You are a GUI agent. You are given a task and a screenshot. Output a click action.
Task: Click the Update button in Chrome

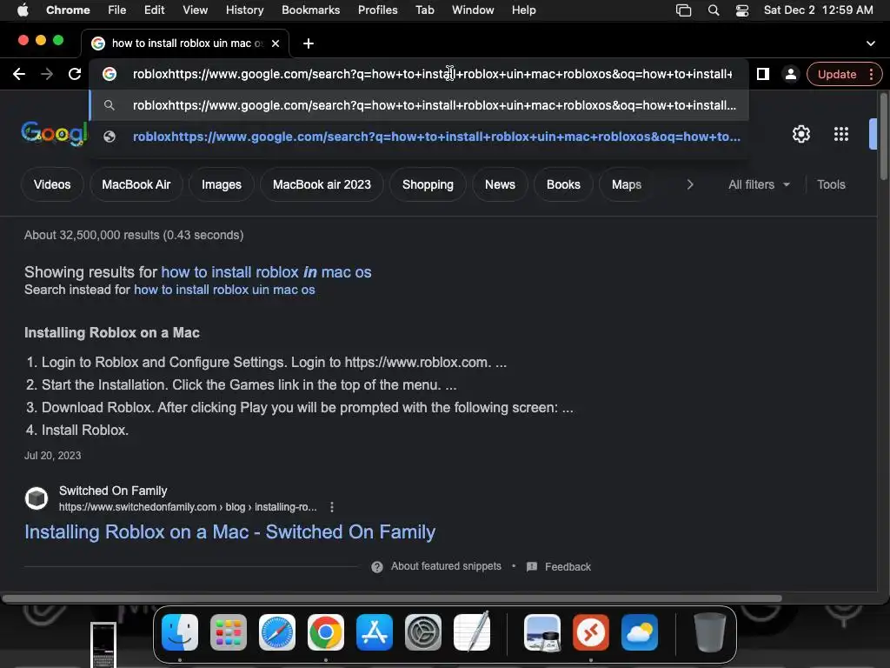coord(837,74)
